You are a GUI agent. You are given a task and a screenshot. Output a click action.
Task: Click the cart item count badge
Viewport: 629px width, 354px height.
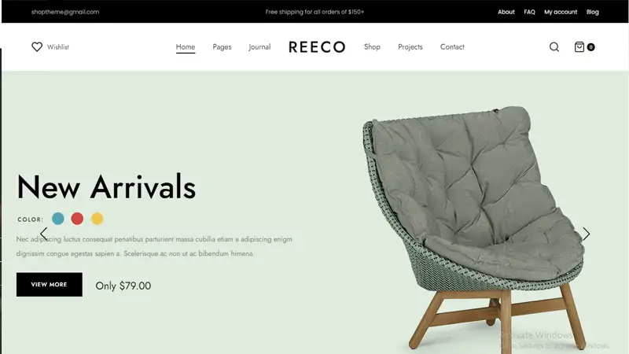click(591, 47)
